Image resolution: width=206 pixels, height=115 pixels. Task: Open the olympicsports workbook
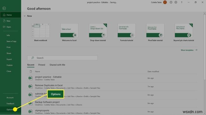(112, 112)
